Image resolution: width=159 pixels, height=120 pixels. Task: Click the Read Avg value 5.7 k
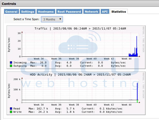(x=71, y=109)
